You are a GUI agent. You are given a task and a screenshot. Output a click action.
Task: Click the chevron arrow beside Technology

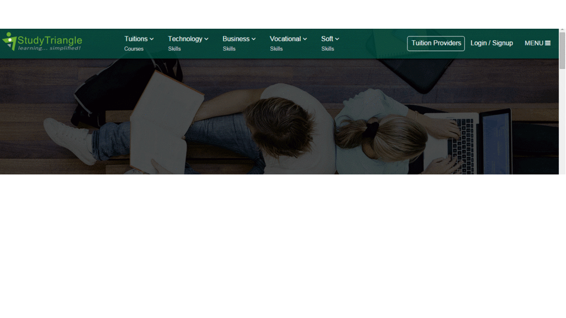point(207,39)
